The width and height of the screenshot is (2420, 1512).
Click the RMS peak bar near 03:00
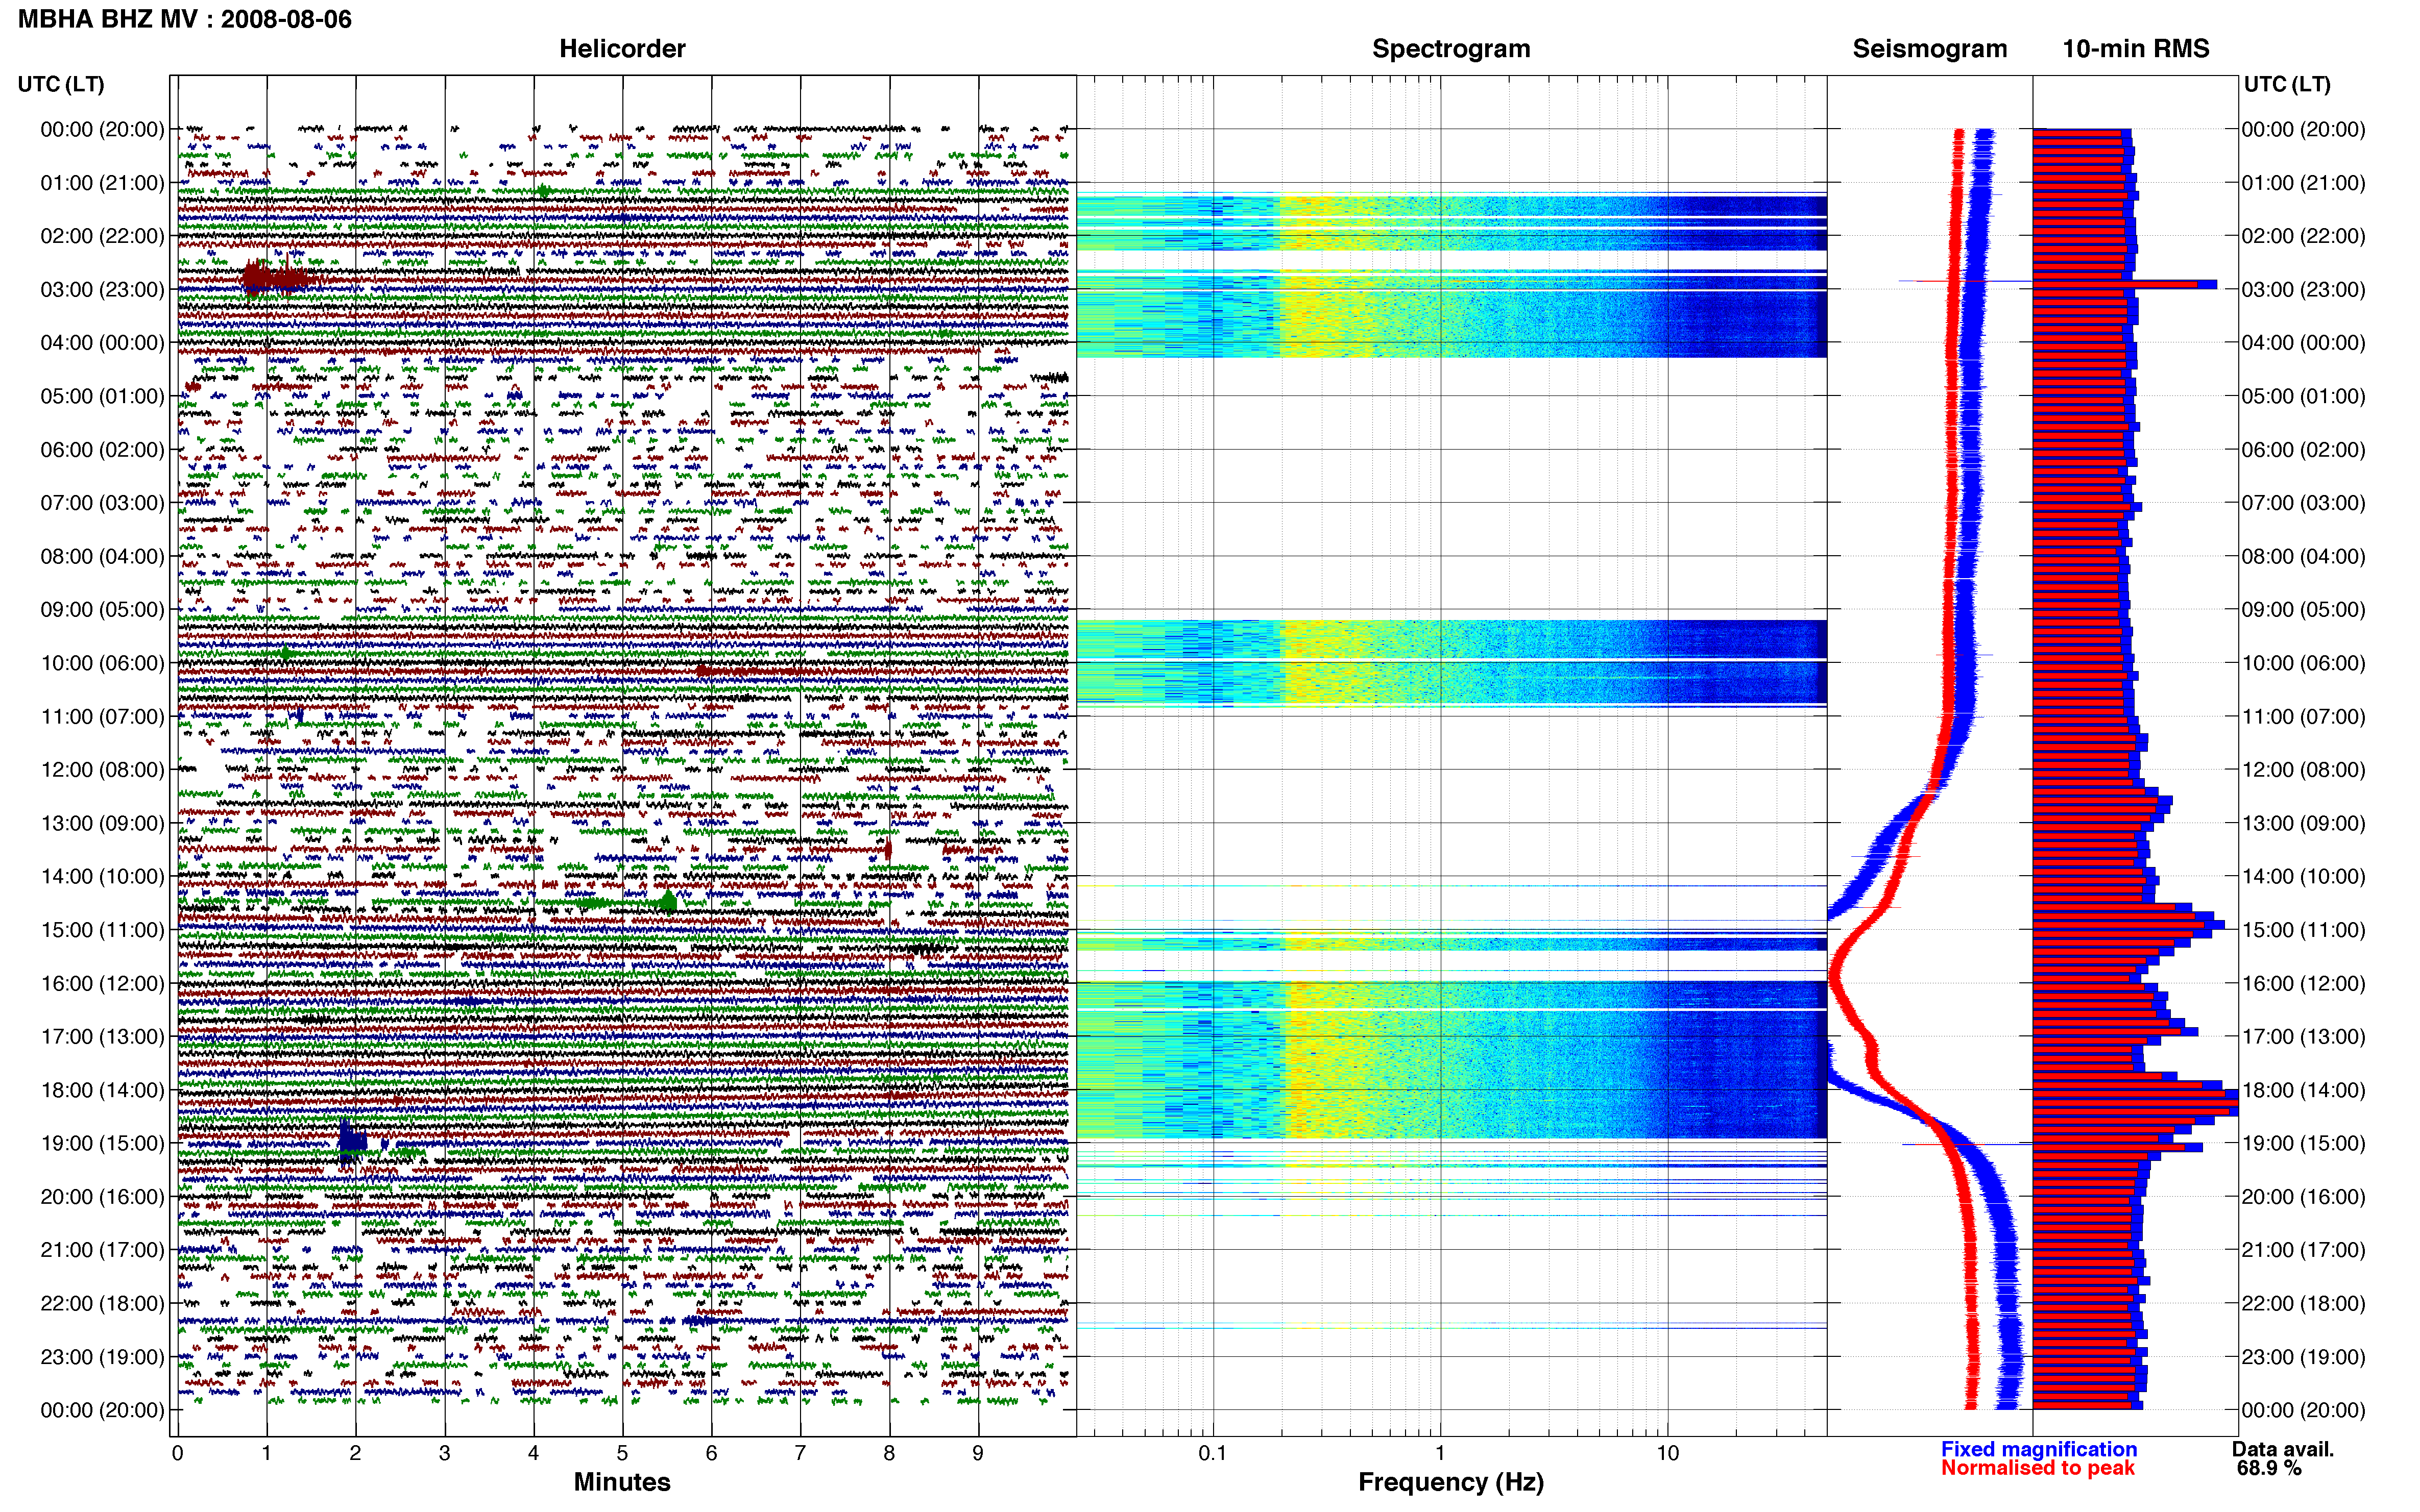click(x=2124, y=284)
